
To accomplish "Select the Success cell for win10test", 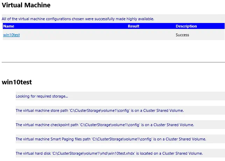I will (182, 35).
